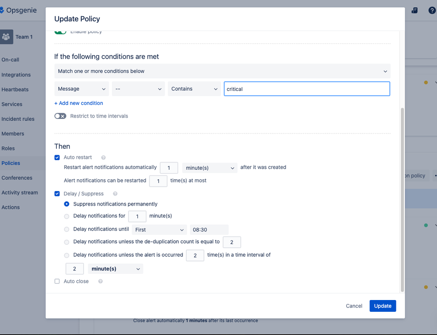Open Services in sidebar
Image resolution: width=437 pixels, height=335 pixels.
coord(12,104)
